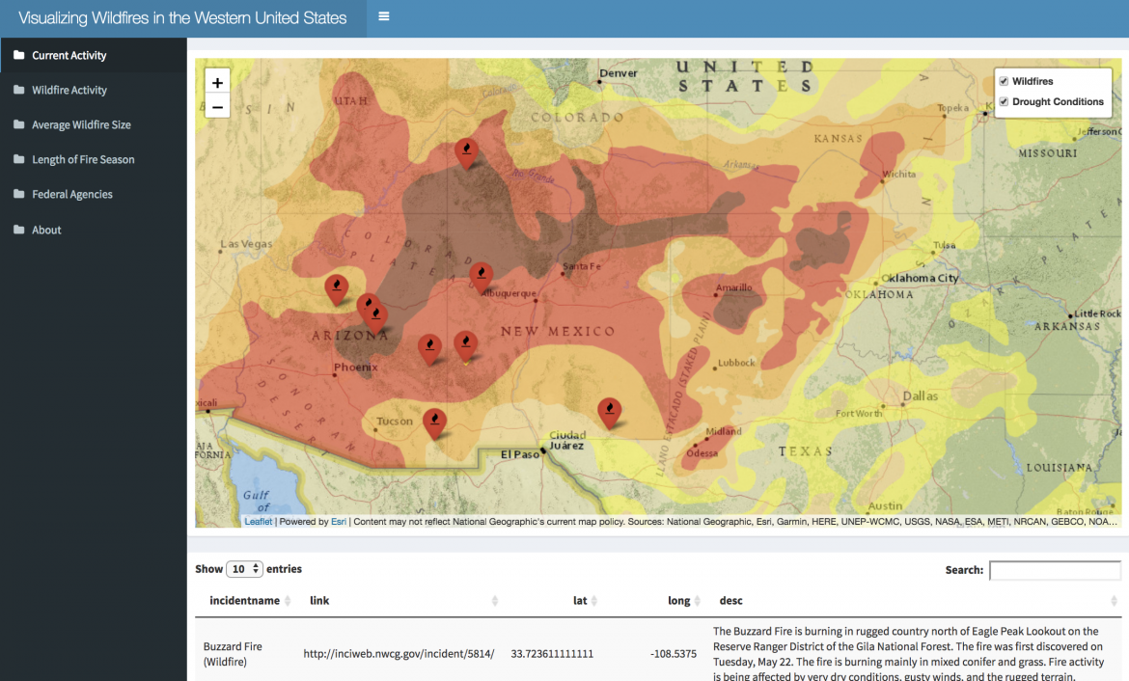Click folder icon beside Current Activity
Image resolution: width=1129 pixels, height=681 pixels.
tap(18, 55)
